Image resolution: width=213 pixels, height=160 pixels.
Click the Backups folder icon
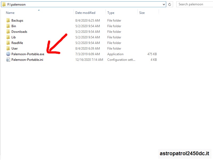pyautogui.click(x=8, y=21)
